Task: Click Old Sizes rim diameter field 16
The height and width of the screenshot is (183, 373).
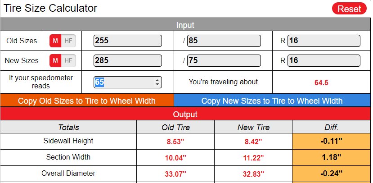Action: (324, 41)
